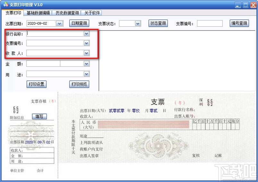Expand the 银行名称 dropdown arrow
This screenshot has height=182, width=258.
pos(86,34)
